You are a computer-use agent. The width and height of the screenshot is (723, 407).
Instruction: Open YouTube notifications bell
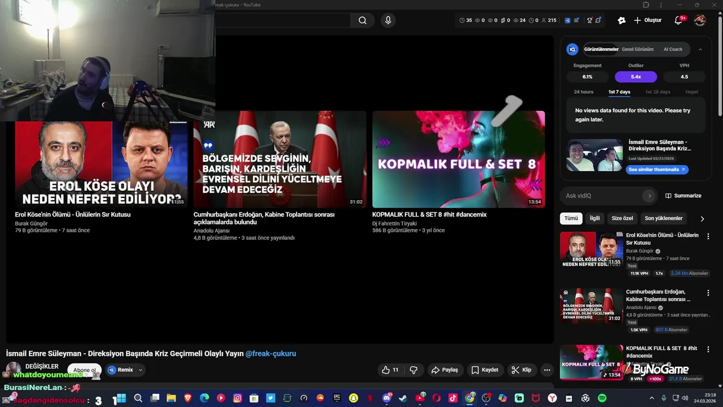(678, 20)
